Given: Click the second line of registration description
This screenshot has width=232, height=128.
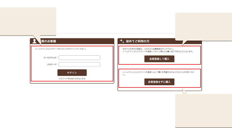Looking at the screenshot, I should click(x=158, y=51).
